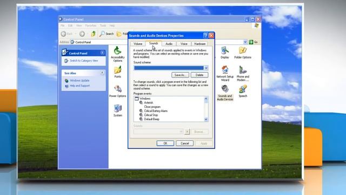Switch to the Volume tab
Screen dimensions: 346x195
pos(138,44)
